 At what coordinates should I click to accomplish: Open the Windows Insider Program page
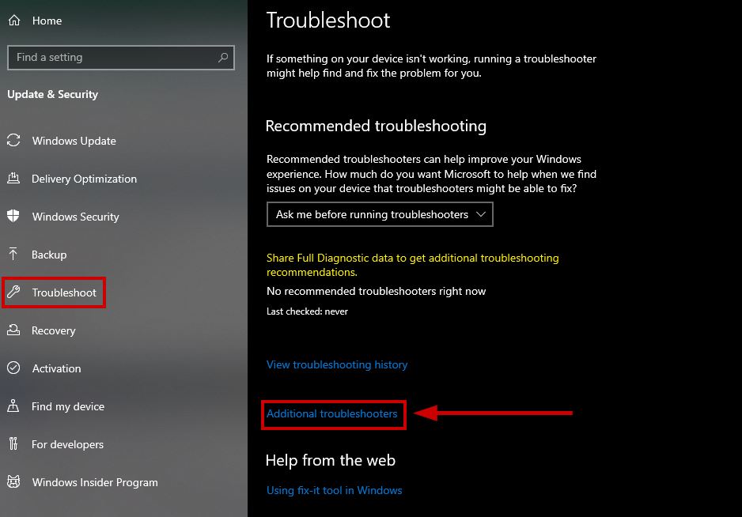[95, 482]
